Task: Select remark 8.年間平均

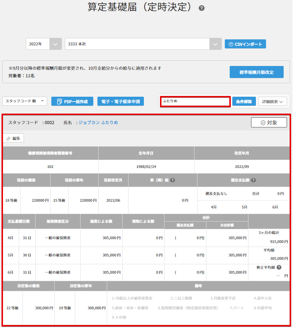Action: tap(263, 308)
